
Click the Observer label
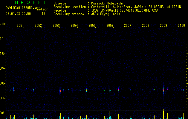pyautogui.click(x=61, y=3)
